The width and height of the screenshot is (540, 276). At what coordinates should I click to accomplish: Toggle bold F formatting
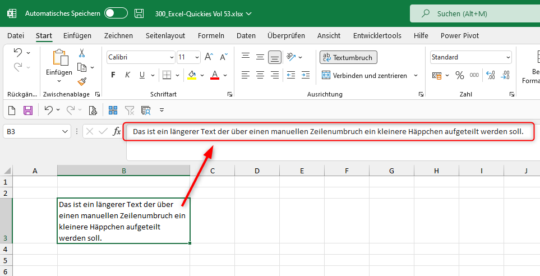point(113,75)
